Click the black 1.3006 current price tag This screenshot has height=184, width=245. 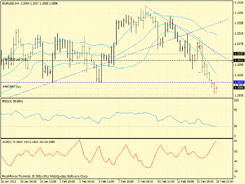[x=239, y=88]
